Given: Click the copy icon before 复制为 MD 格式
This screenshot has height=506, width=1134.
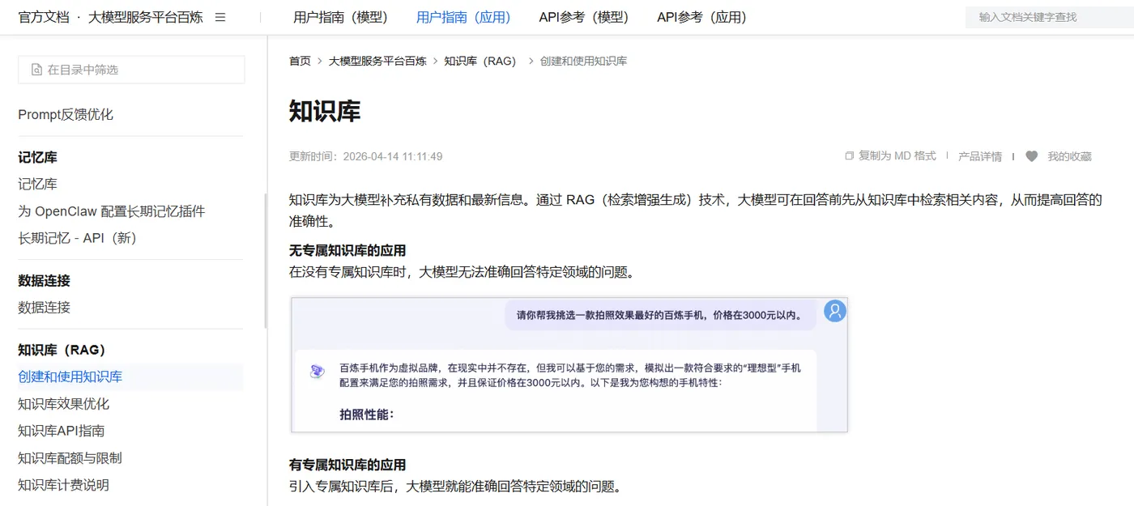Looking at the screenshot, I should (x=850, y=155).
